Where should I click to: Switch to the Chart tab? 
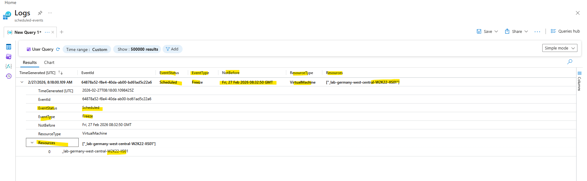(49, 62)
